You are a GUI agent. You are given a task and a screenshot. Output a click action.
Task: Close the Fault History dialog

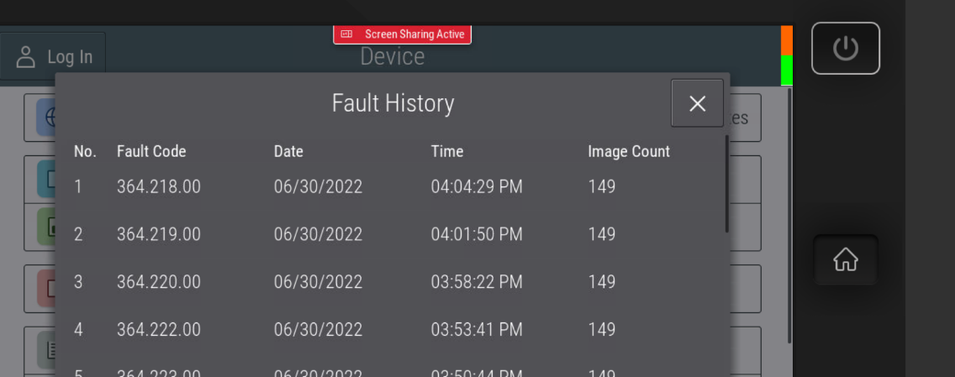(697, 103)
